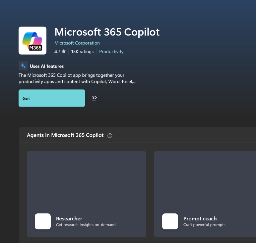Click the 15K ratings text
The image size is (256, 243).
[82, 52]
